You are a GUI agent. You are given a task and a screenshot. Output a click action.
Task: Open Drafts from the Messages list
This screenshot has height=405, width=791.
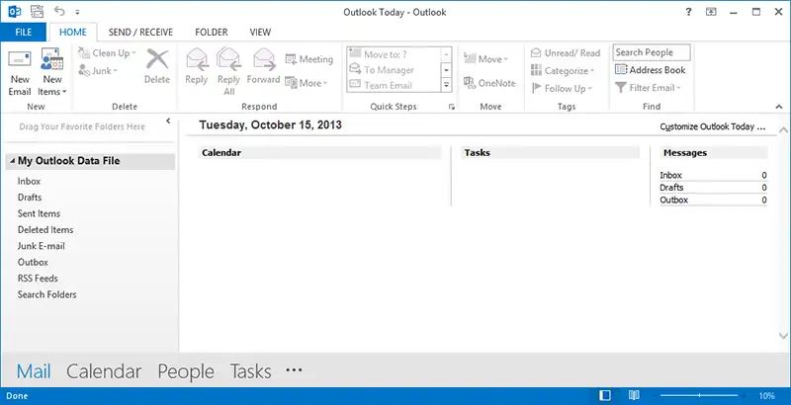click(x=671, y=188)
